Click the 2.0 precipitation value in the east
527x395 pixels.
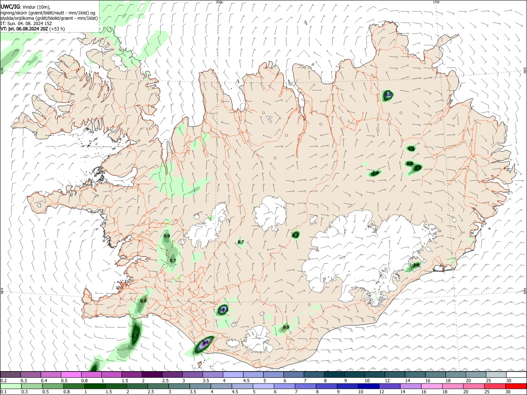pyautogui.click(x=410, y=163)
